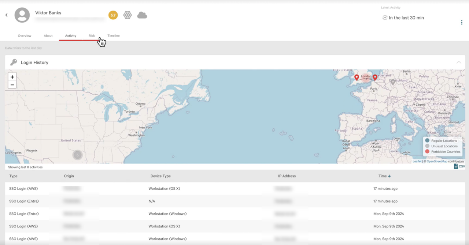
Task: Click Workstation (OS X) in first row
Action: 164,189
